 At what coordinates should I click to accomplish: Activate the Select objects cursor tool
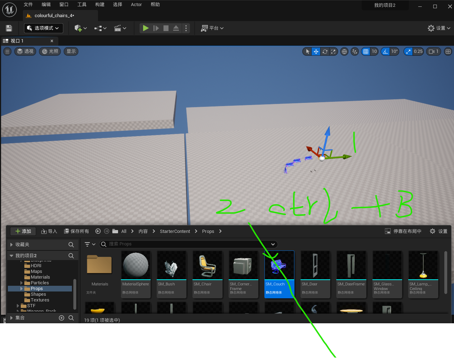point(307,51)
